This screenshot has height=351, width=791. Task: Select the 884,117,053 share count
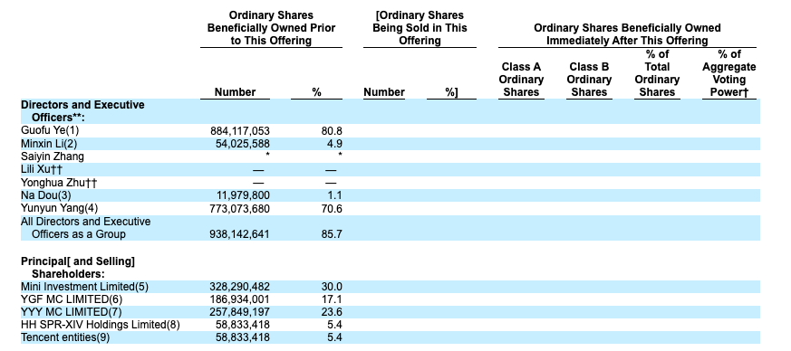point(239,131)
